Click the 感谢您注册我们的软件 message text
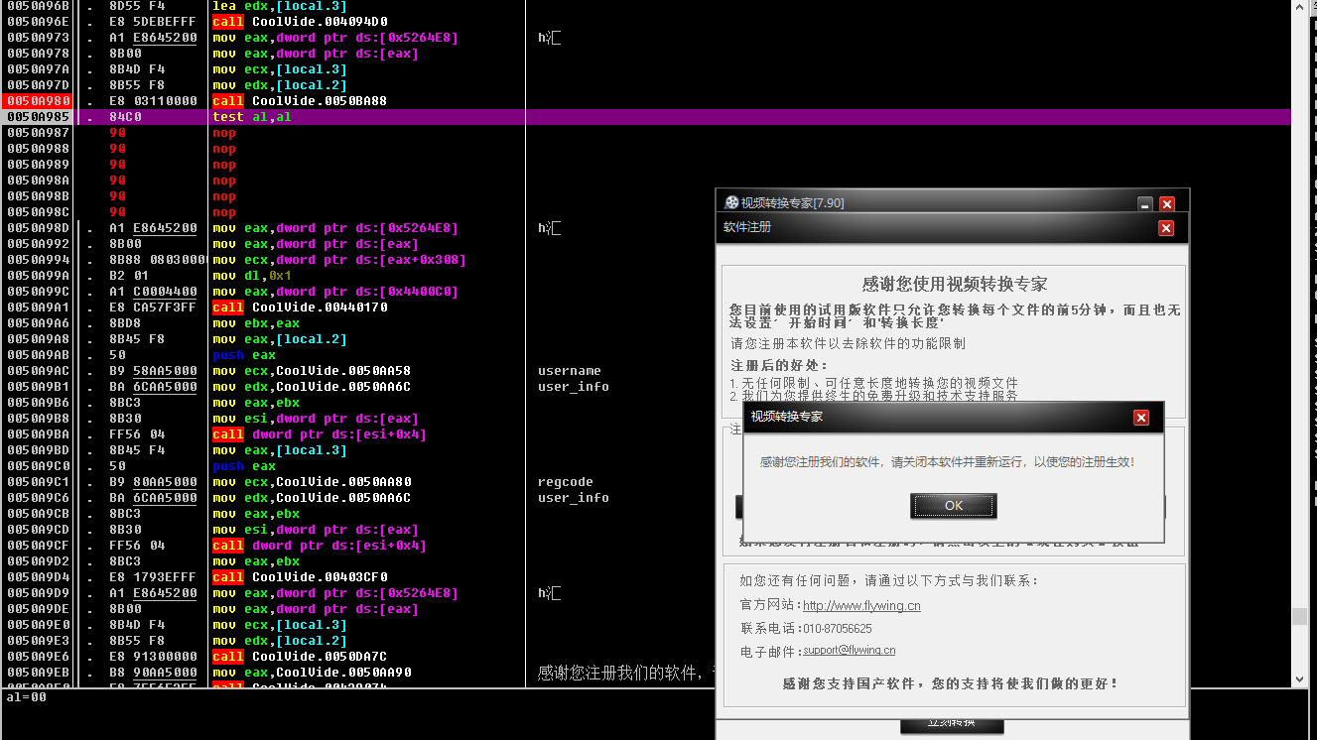The width and height of the screenshot is (1317, 740). (947, 462)
